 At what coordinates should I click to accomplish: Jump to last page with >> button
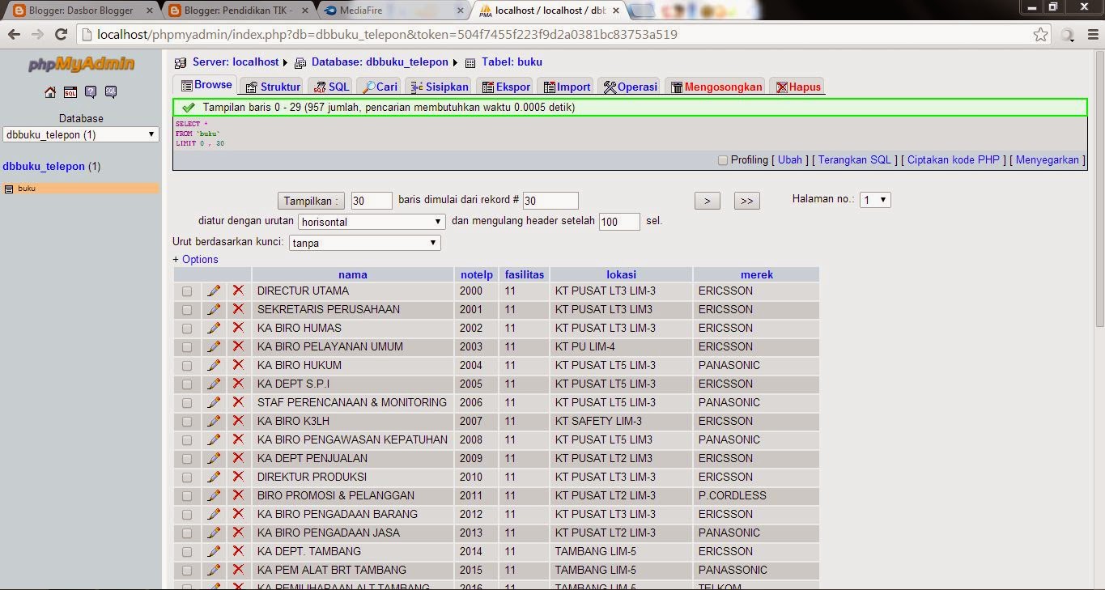(x=746, y=201)
